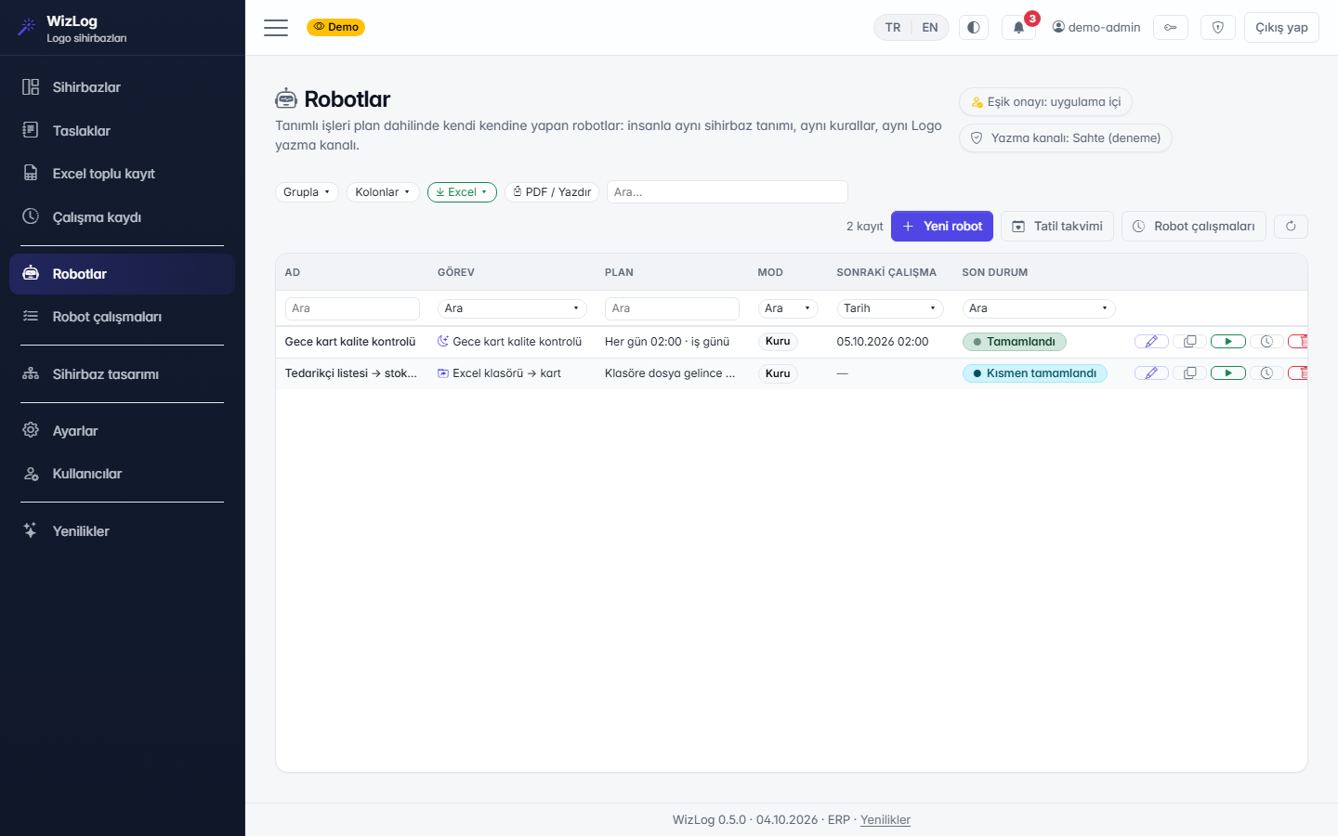Open Ayarlar settings page

(122, 431)
